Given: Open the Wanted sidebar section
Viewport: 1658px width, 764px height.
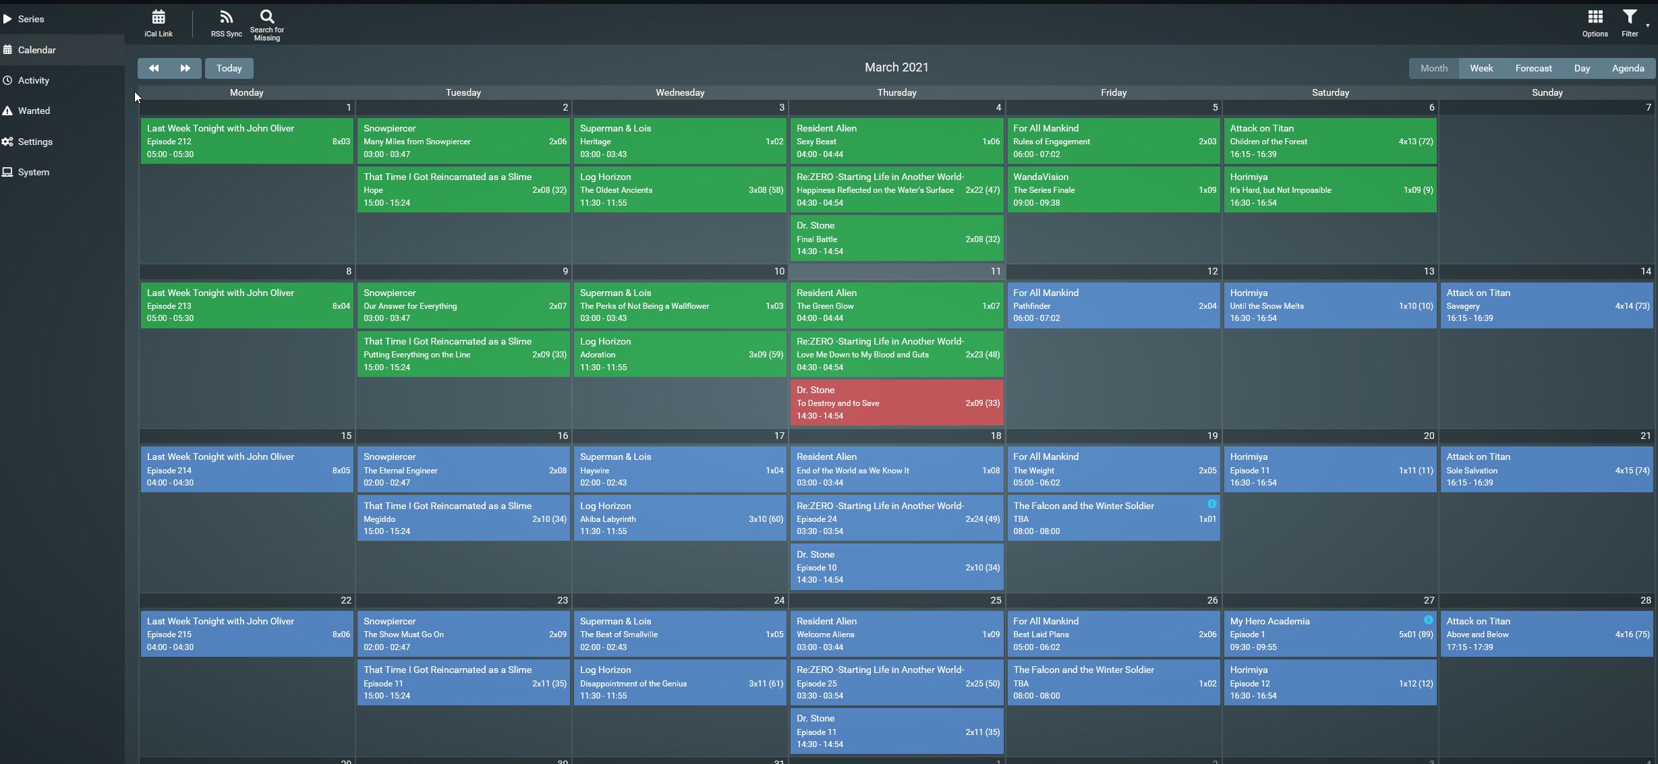Looking at the screenshot, I should [x=62, y=111].
